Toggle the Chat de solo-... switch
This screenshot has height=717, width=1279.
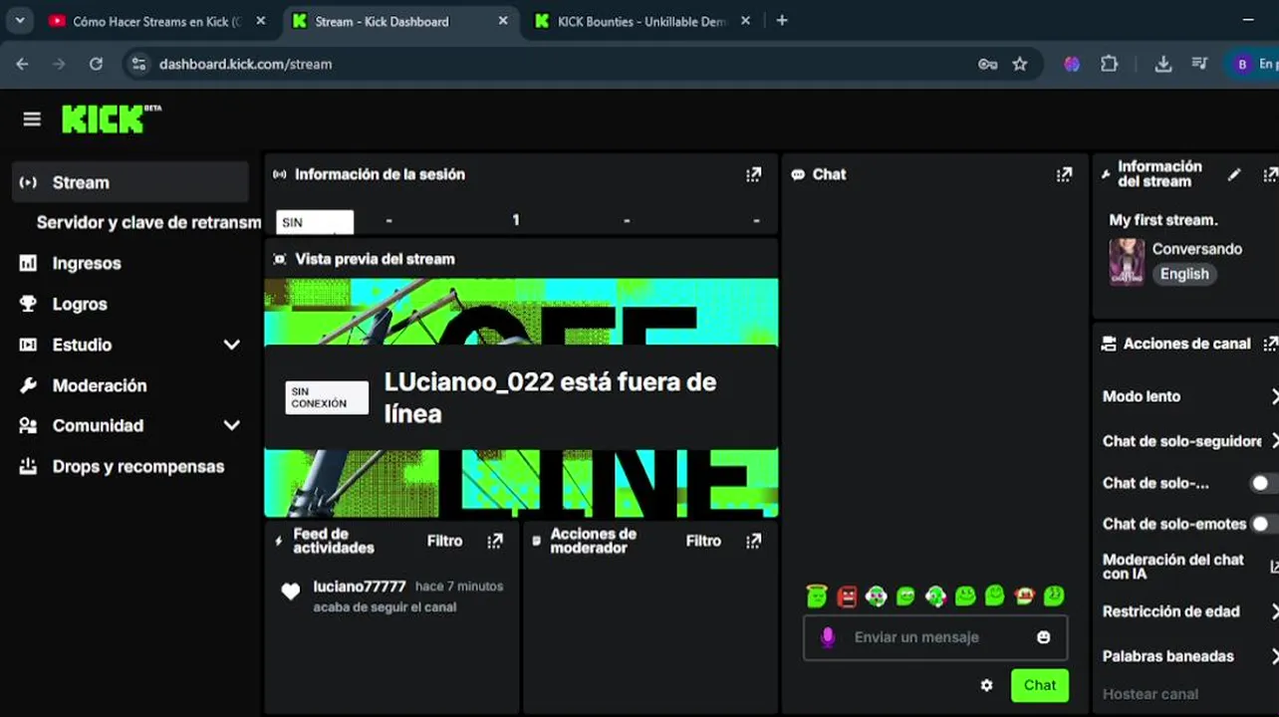tap(1265, 483)
